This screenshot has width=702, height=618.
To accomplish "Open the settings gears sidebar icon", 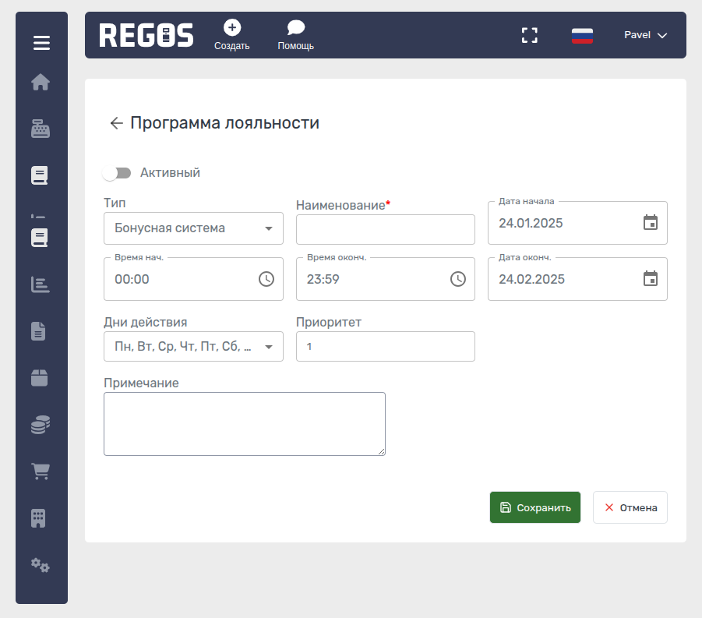I will pos(41,565).
